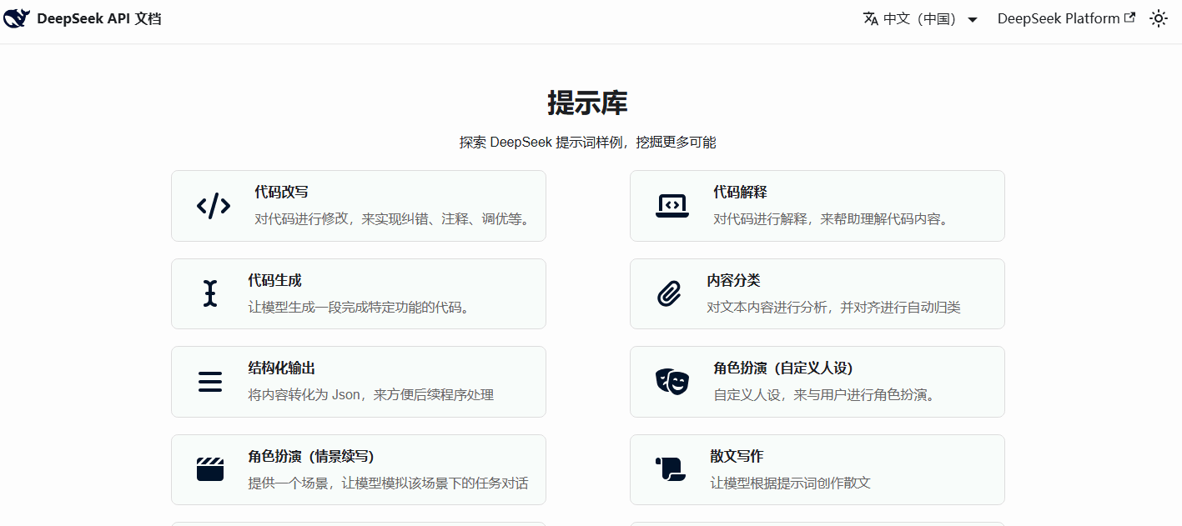Click description 对代码进行修改，来实现纠错、注释、调优等。

[394, 219]
